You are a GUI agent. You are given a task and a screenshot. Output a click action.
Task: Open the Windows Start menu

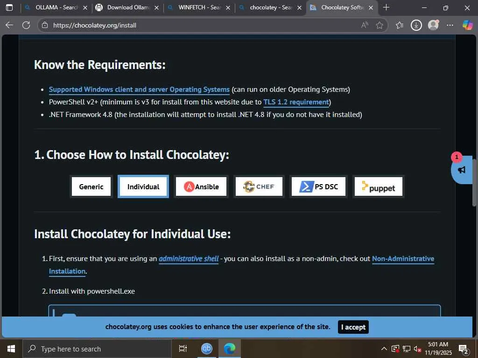click(x=11, y=349)
